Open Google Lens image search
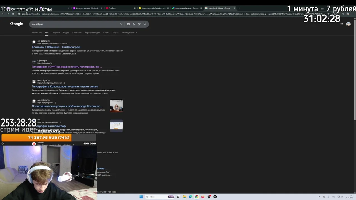This screenshot has width=356, height=200. click(x=139, y=24)
